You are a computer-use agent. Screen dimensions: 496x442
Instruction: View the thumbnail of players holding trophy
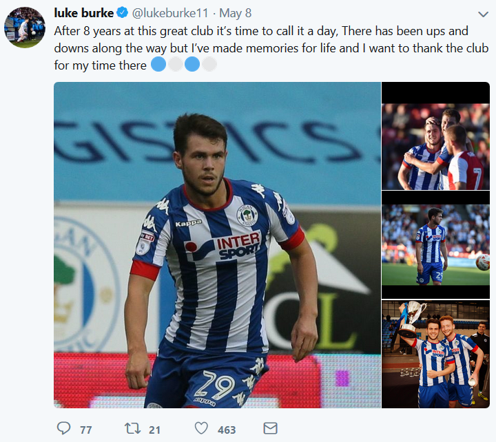tap(435, 354)
